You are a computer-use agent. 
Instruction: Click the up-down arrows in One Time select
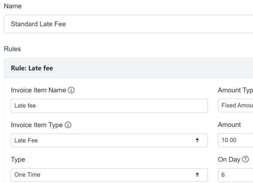197,175
